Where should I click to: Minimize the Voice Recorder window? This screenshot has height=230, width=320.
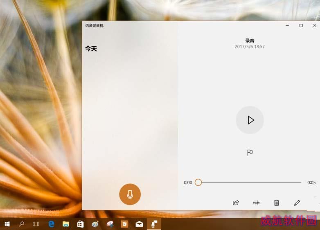[287, 25]
